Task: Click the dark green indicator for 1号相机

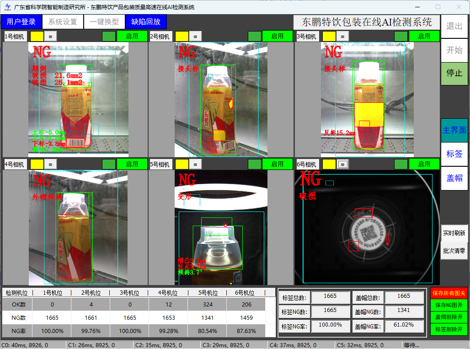Action: (108, 37)
